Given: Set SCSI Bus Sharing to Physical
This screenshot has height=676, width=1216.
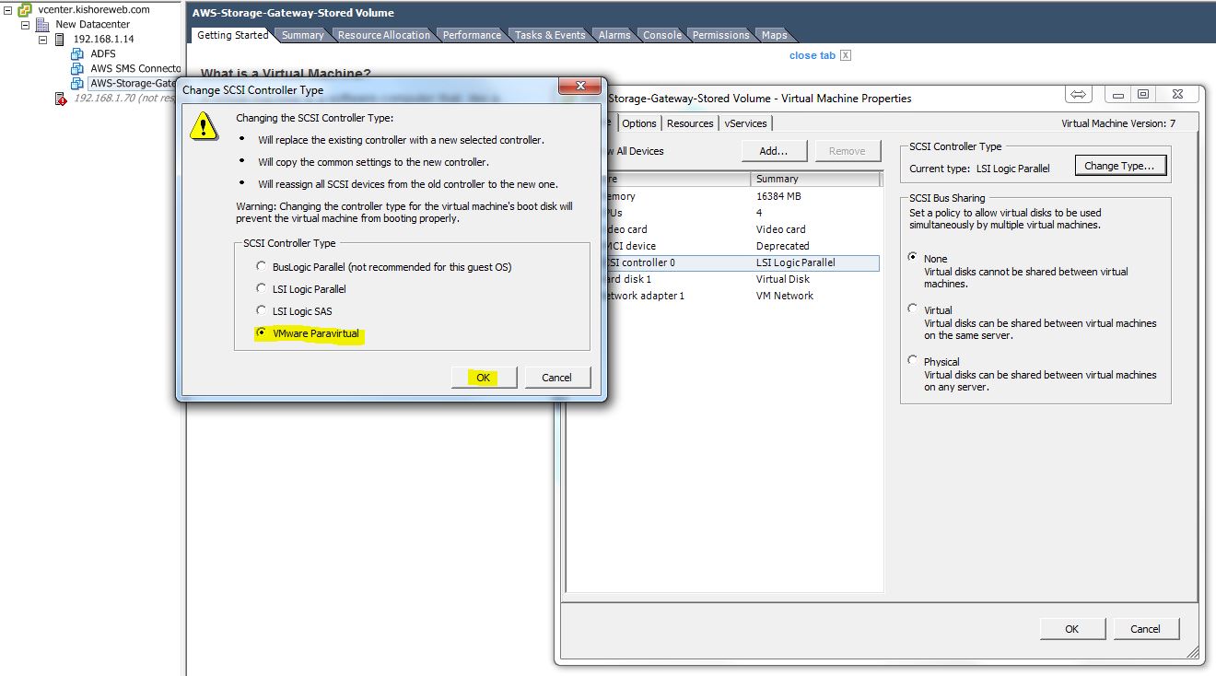Looking at the screenshot, I should [913, 361].
